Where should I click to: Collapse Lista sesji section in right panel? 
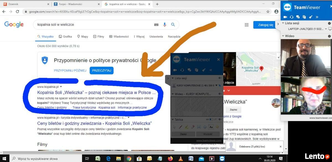click(283, 23)
